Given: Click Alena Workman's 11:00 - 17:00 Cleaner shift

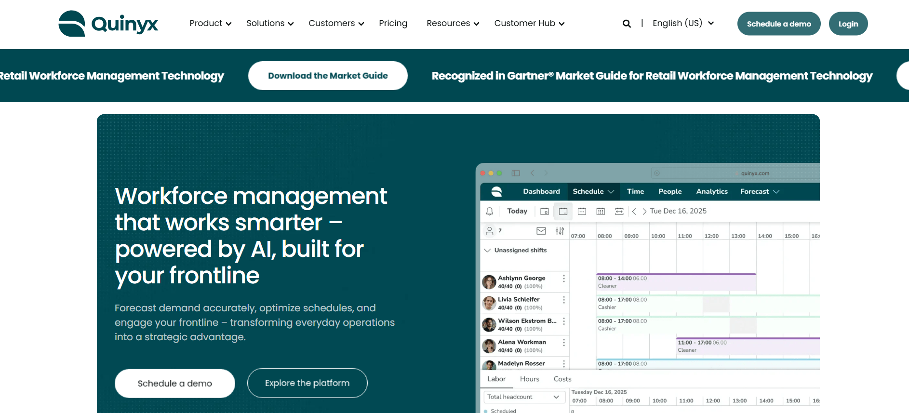Looking at the screenshot, I should coord(748,346).
